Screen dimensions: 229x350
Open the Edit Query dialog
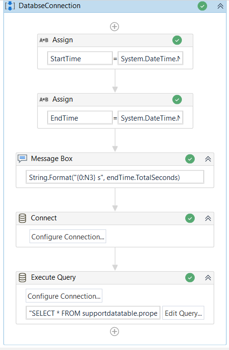click(183, 313)
